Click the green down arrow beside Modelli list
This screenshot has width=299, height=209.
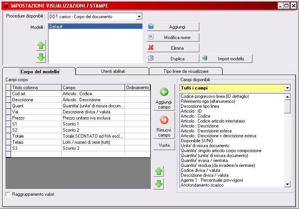pyautogui.click(x=41, y=57)
